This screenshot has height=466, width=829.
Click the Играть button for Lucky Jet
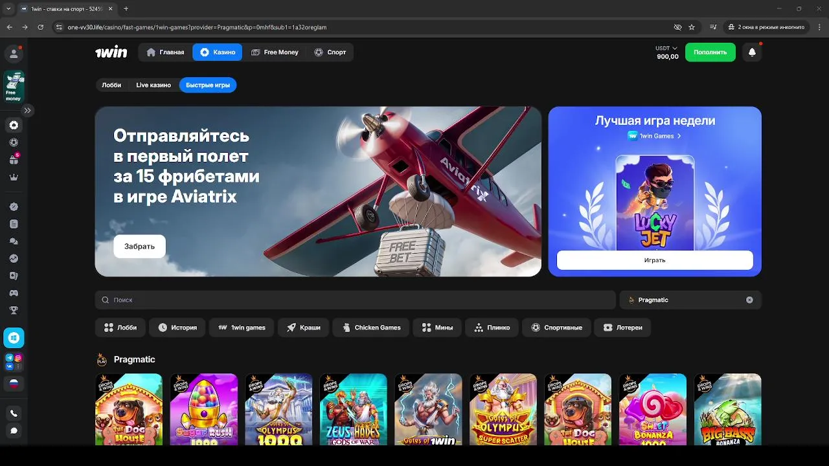click(655, 260)
